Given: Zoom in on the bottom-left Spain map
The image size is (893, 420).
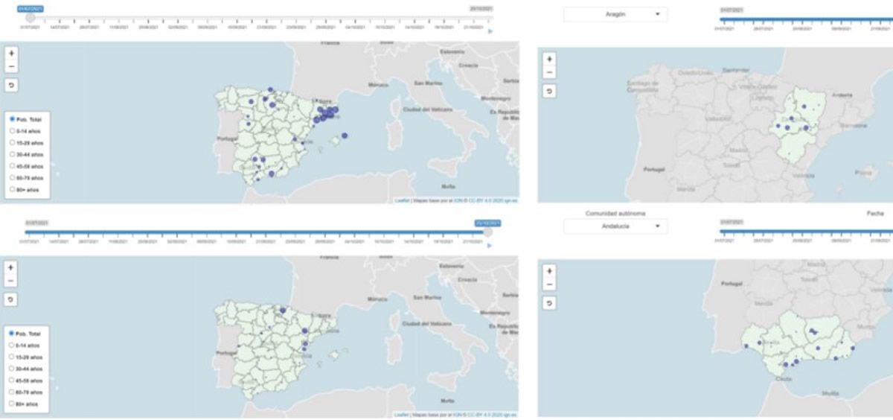Looking at the screenshot, I should pos(11,267).
